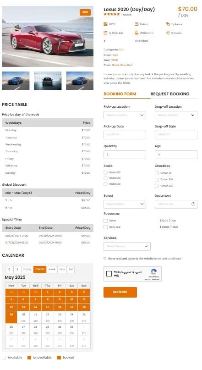The width and height of the screenshot is (202, 370).
Task: Select May 31 on the calendar
Action: pyautogui.click(x=71, y=330)
